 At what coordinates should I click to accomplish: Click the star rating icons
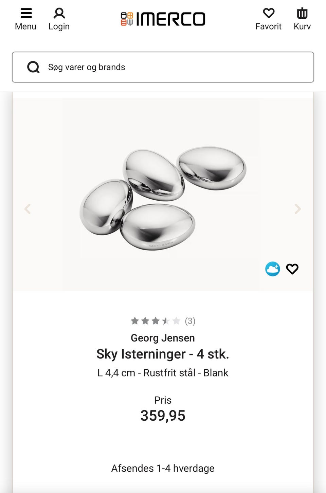pos(155,321)
